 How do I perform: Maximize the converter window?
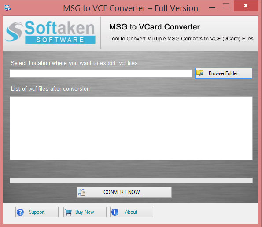[x=226, y=6]
